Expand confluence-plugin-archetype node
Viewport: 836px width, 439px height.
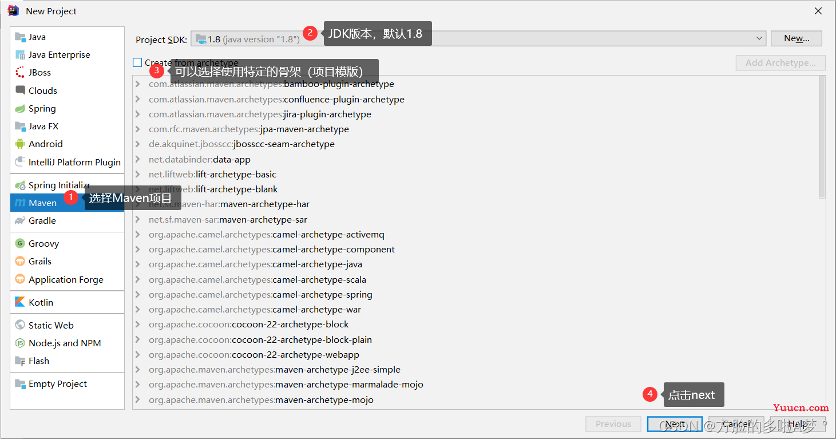[138, 99]
